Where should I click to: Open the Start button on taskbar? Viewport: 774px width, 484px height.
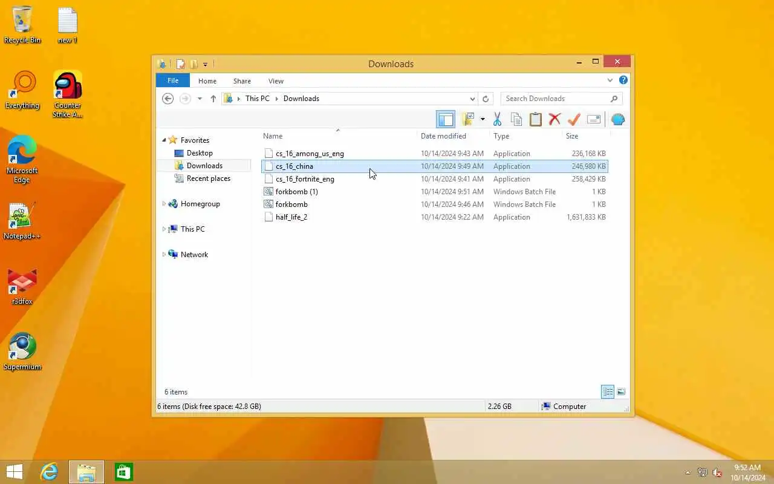(14, 472)
